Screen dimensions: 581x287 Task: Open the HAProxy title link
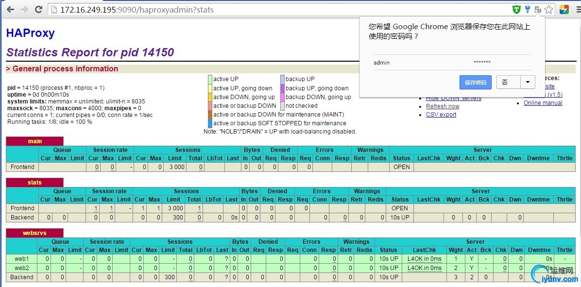[31, 33]
